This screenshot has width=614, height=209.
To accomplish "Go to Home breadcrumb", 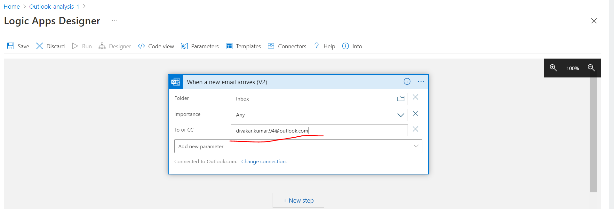I will [x=12, y=6].
